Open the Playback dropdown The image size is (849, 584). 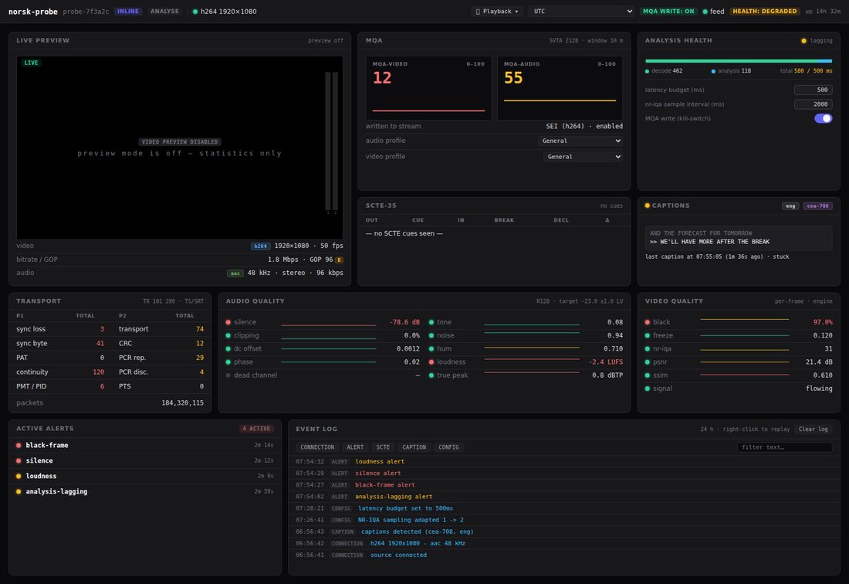pos(497,12)
